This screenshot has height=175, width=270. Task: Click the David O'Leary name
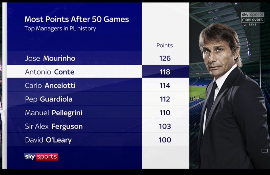(48, 140)
